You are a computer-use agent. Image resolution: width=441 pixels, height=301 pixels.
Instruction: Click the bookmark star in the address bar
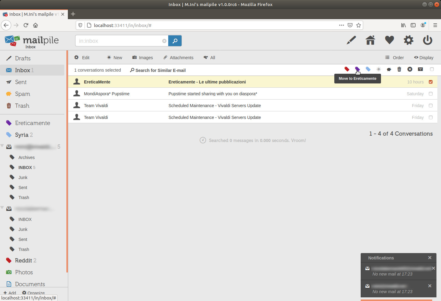pos(359,25)
